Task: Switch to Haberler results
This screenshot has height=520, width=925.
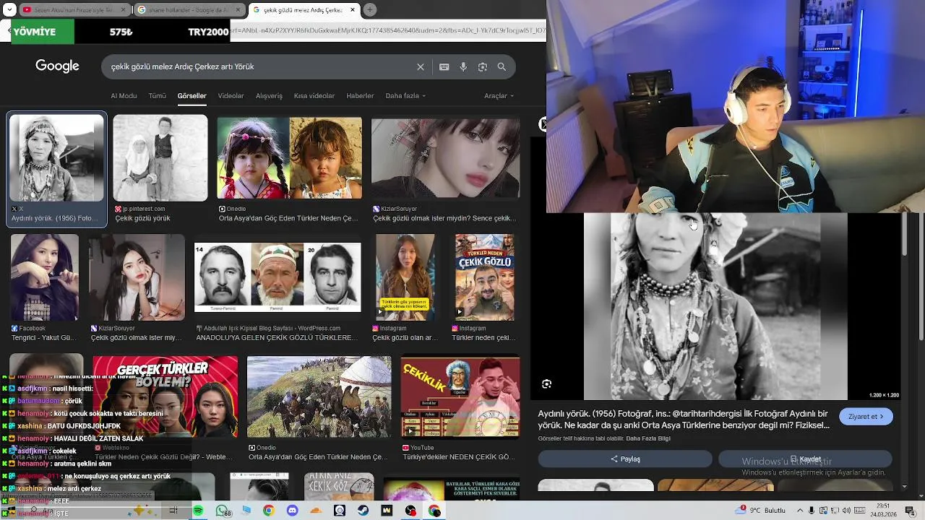Action: (360, 95)
